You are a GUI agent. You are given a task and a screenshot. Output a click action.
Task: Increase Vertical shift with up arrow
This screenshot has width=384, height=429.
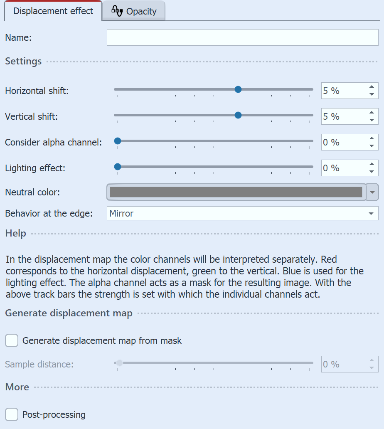372,113
